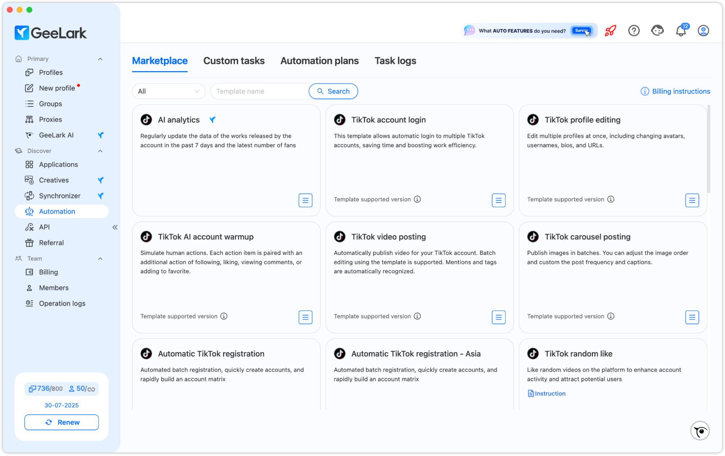Collapse the Team sidebar section
This screenshot has width=725, height=456.
(100, 259)
